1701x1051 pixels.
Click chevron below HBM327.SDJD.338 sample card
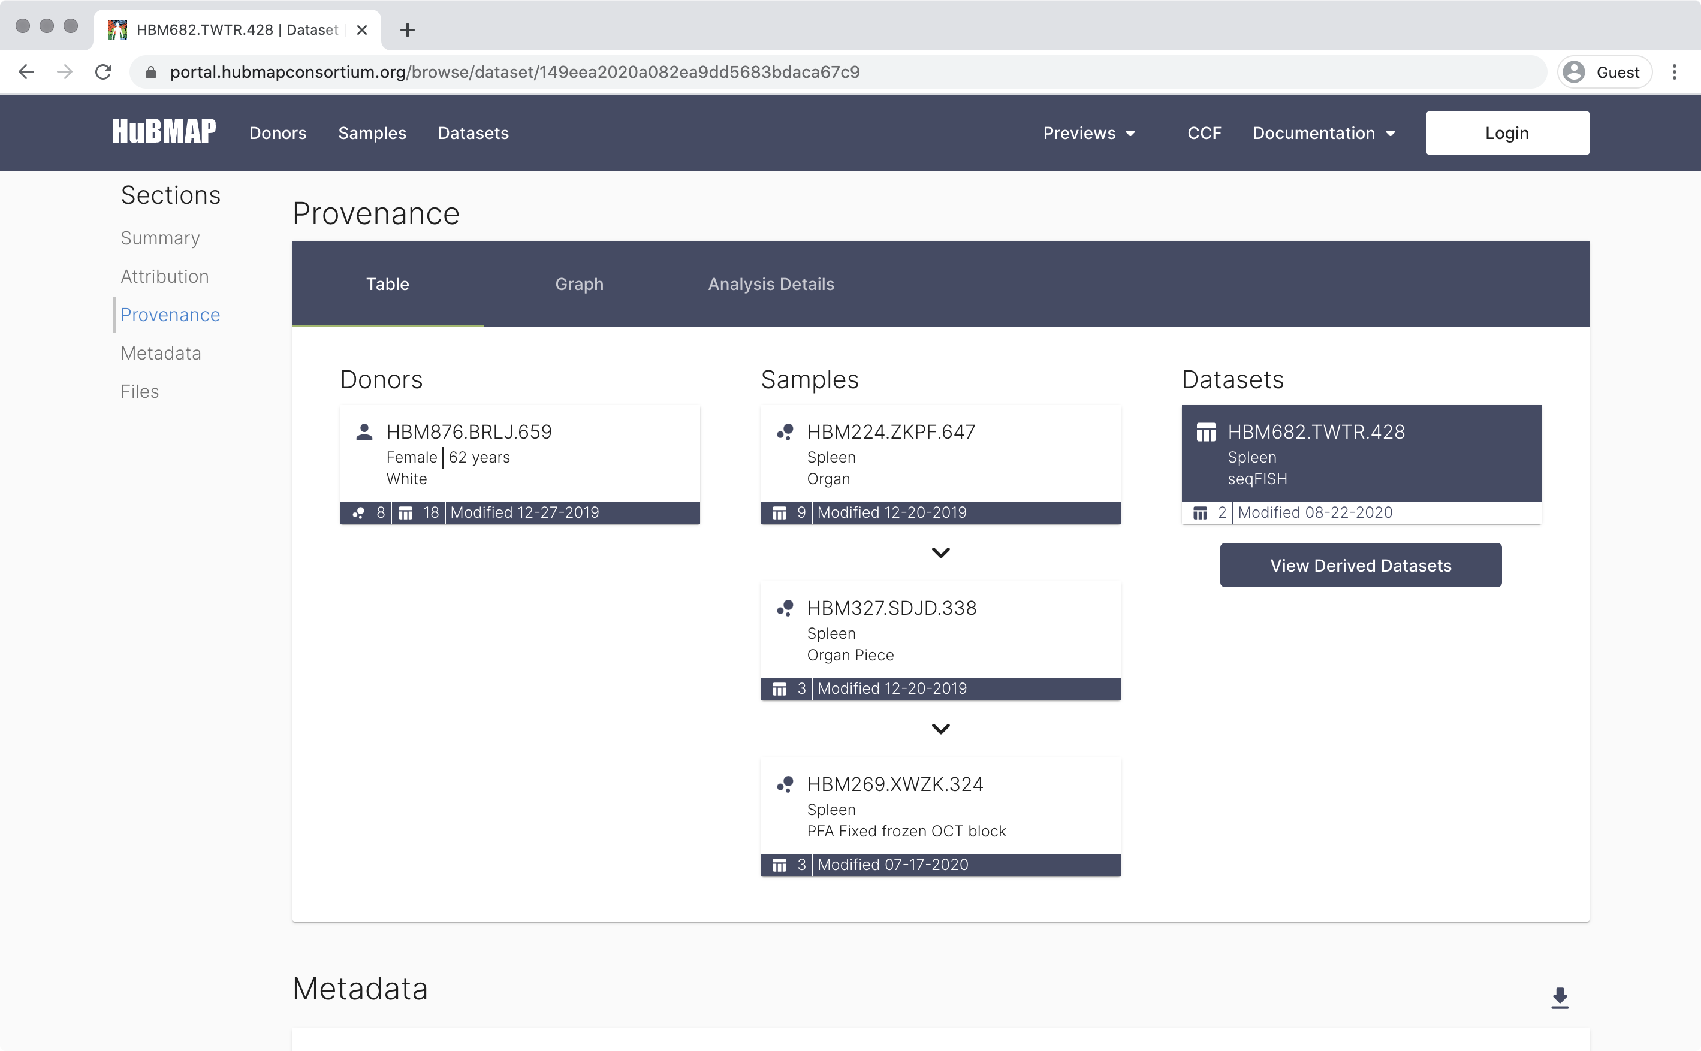tap(940, 729)
